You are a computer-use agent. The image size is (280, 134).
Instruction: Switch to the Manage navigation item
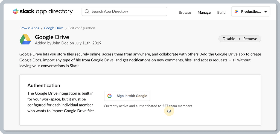coord(204,13)
